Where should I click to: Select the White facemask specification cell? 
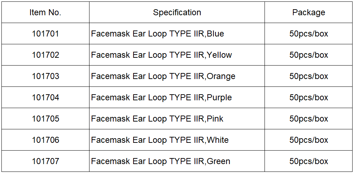click(x=177, y=140)
